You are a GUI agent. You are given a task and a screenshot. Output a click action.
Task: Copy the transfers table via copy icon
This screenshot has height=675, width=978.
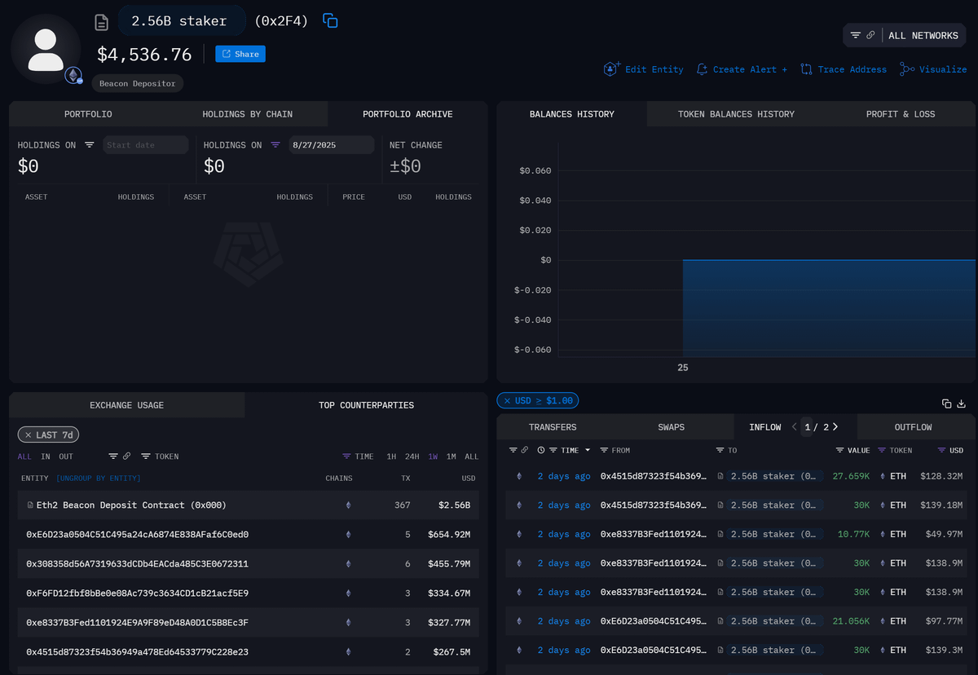click(946, 404)
